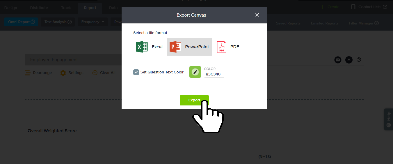Select the Excel file format icon

coord(142,47)
